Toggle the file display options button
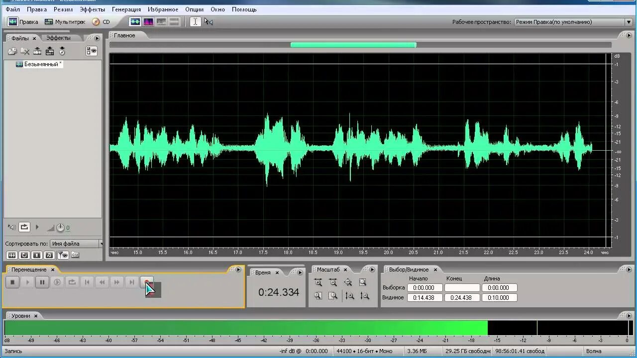The image size is (637, 358). pos(91,51)
